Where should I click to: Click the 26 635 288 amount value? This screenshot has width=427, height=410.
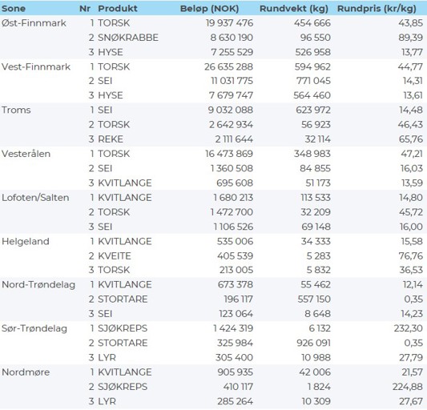[229, 66]
